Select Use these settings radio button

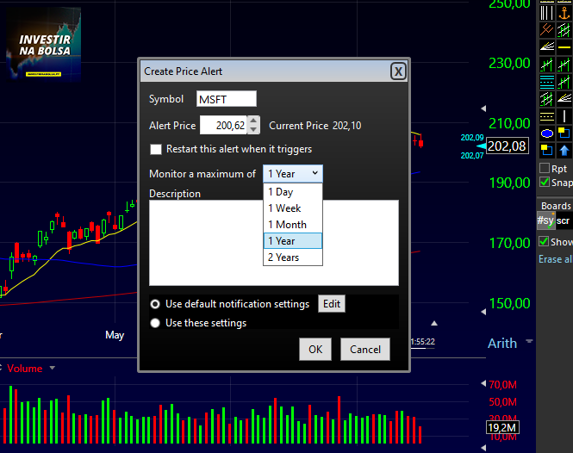pyautogui.click(x=155, y=323)
